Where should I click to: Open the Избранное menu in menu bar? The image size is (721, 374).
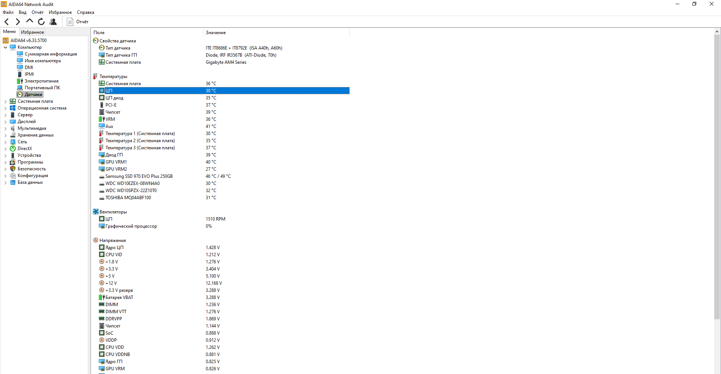[x=60, y=12]
